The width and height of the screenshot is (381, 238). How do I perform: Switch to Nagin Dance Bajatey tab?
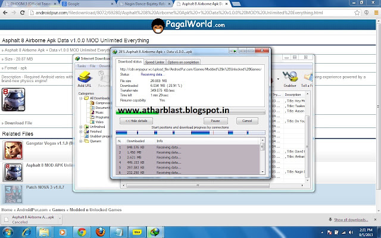coord(145,4)
